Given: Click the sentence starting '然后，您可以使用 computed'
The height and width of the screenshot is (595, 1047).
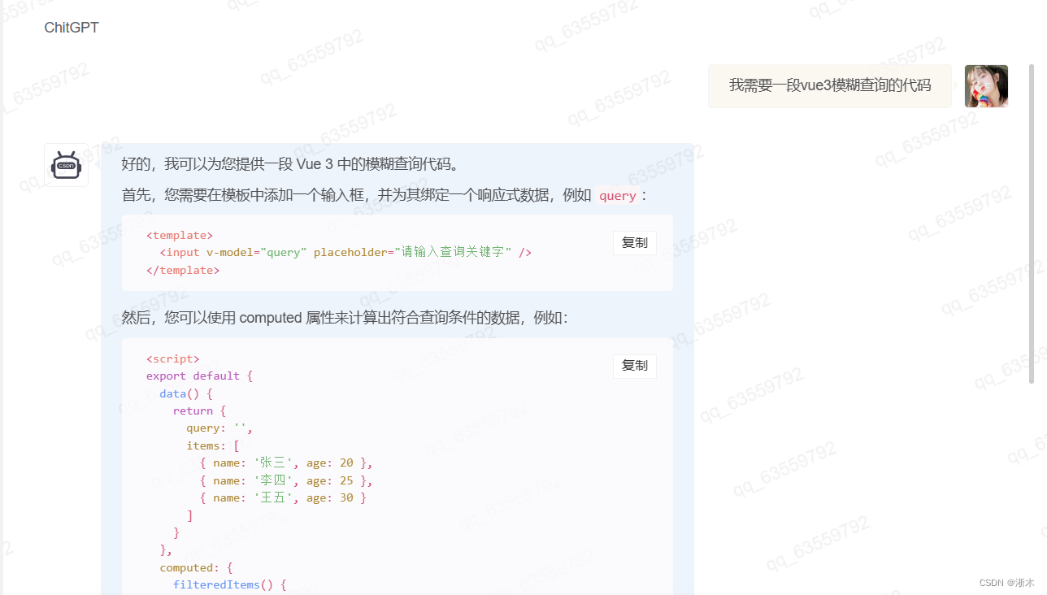Looking at the screenshot, I should 345,318.
